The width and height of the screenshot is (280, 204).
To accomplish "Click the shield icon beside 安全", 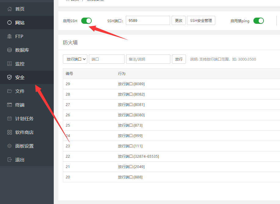I will 9,77.
